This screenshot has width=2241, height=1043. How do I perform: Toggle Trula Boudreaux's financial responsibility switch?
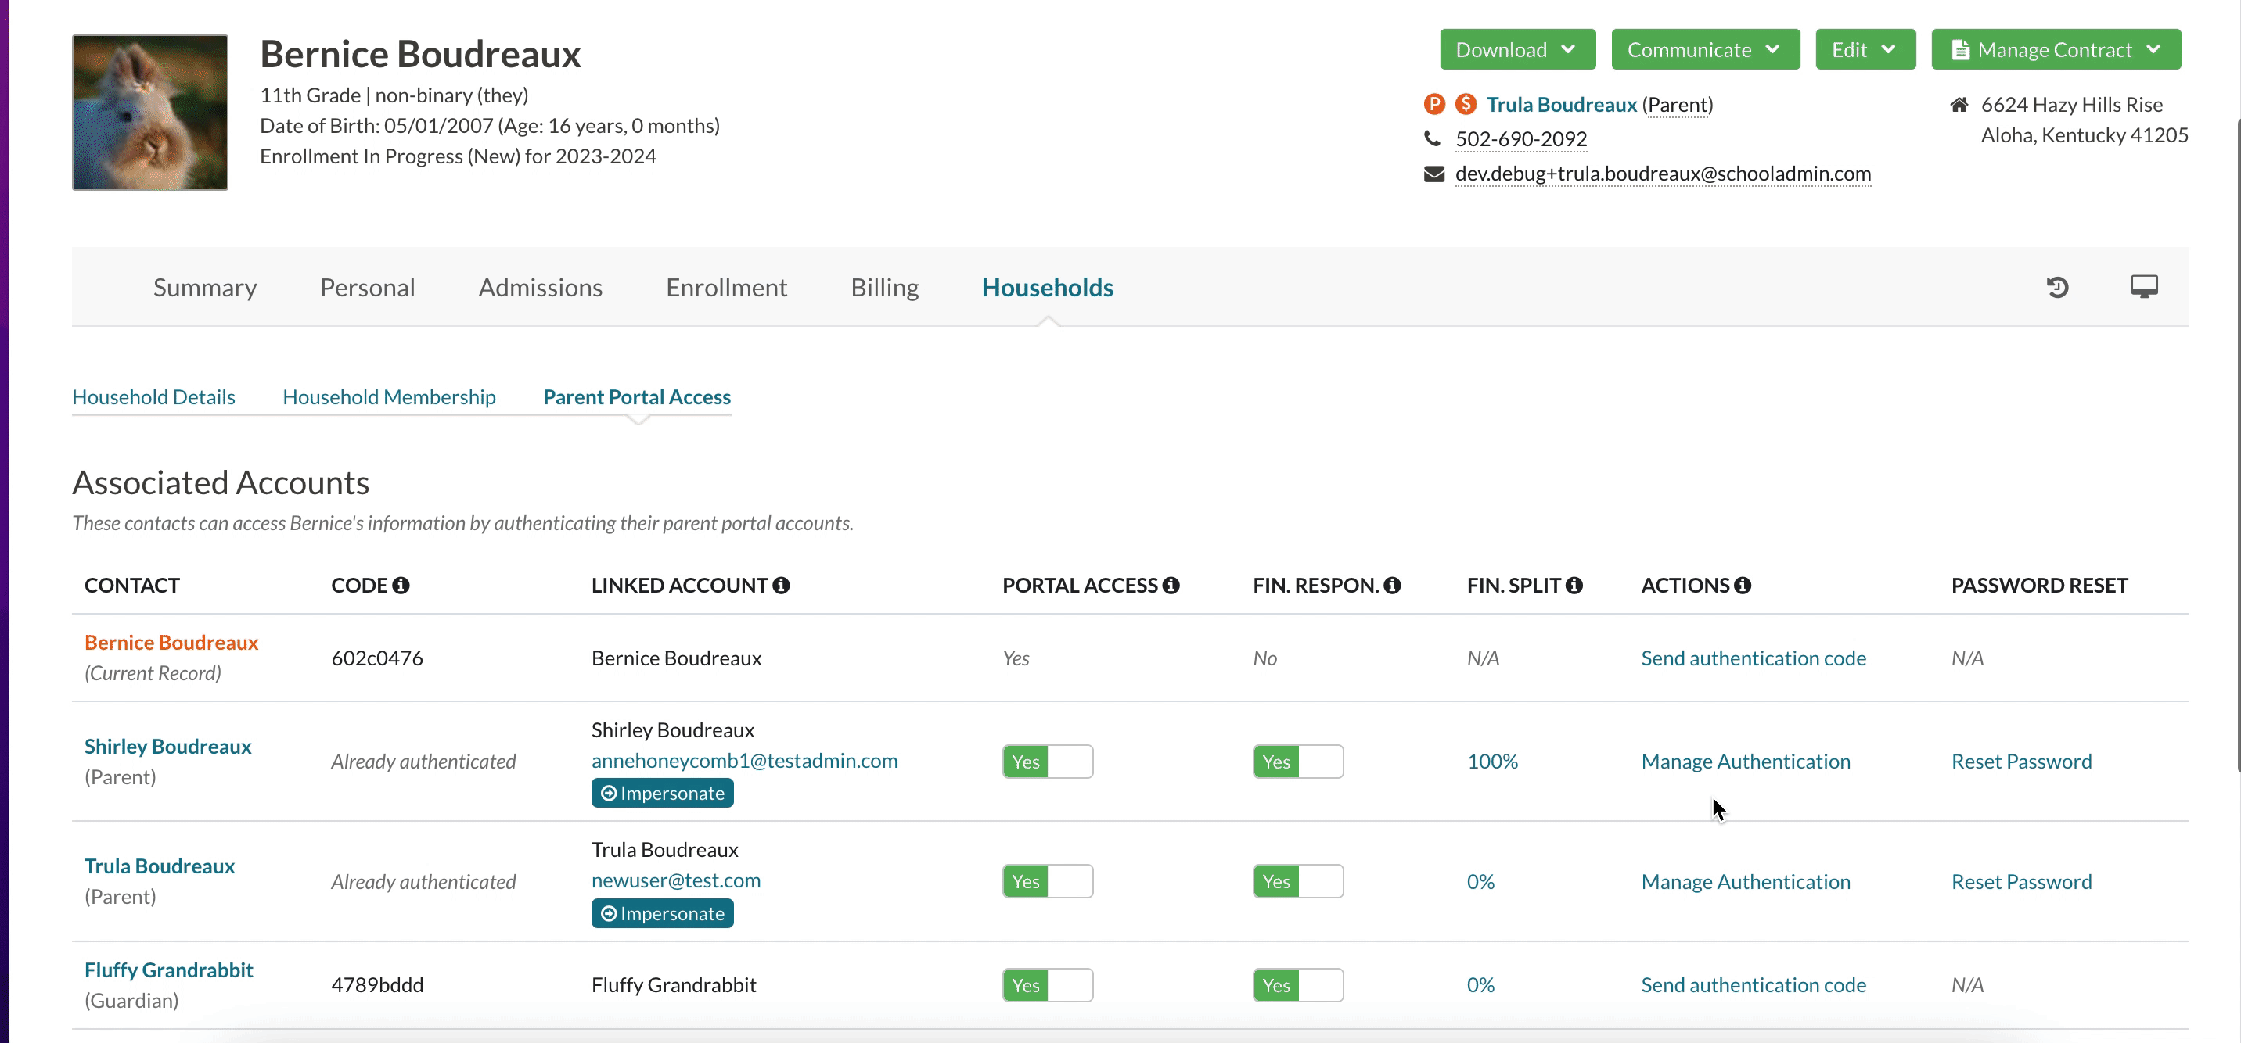(x=1297, y=881)
